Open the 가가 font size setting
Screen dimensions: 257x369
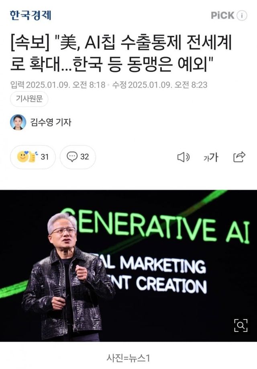[x=211, y=157]
